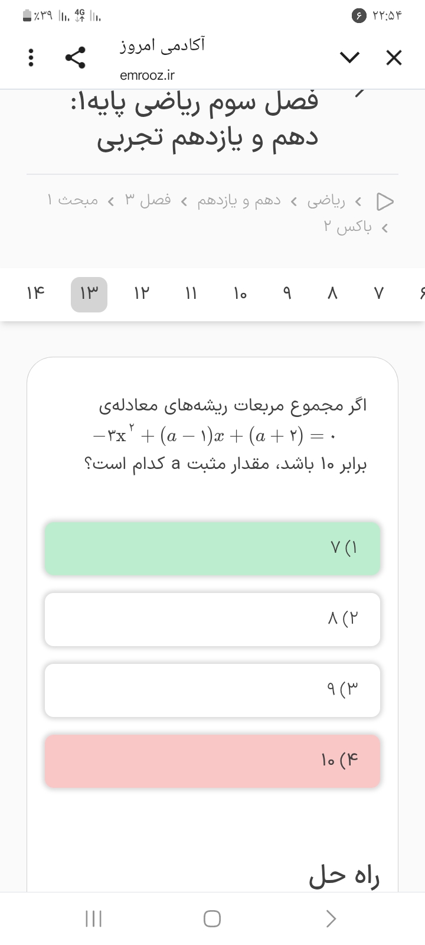
Task: Follow the دهم و یازدهم breadcrumb link
Action: [239, 201]
